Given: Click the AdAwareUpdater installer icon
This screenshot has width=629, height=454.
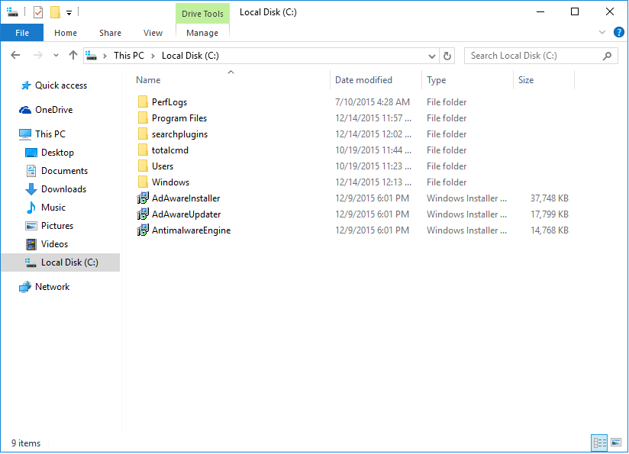Looking at the screenshot, I should pos(143,214).
